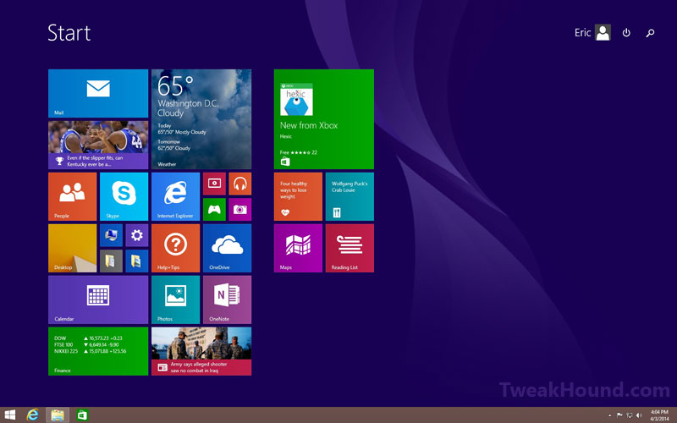Open the Mail tile
This screenshot has width=677, height=423.
tap(98, 93)
